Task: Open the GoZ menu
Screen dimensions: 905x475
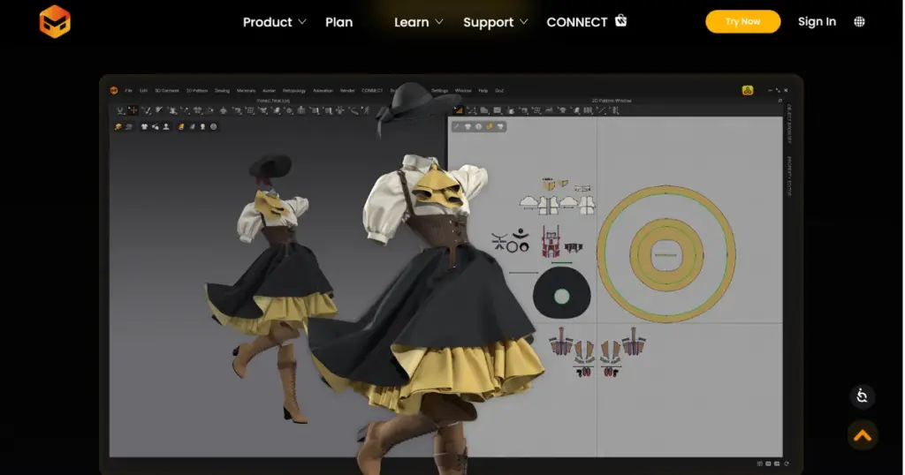Action: 499,91
